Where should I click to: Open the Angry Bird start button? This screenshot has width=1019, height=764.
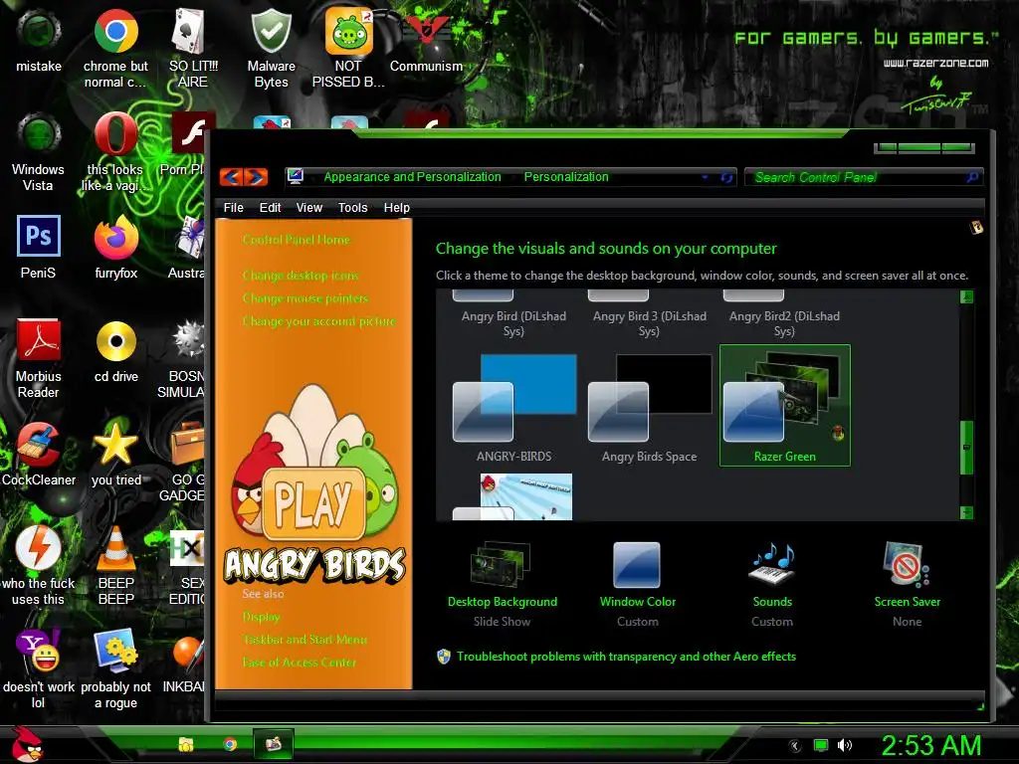tap(27, 744)
